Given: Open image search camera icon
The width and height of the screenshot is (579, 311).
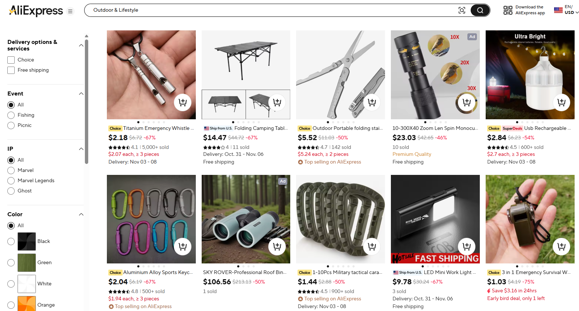Looking at the screenshot, I should (462, 10).
